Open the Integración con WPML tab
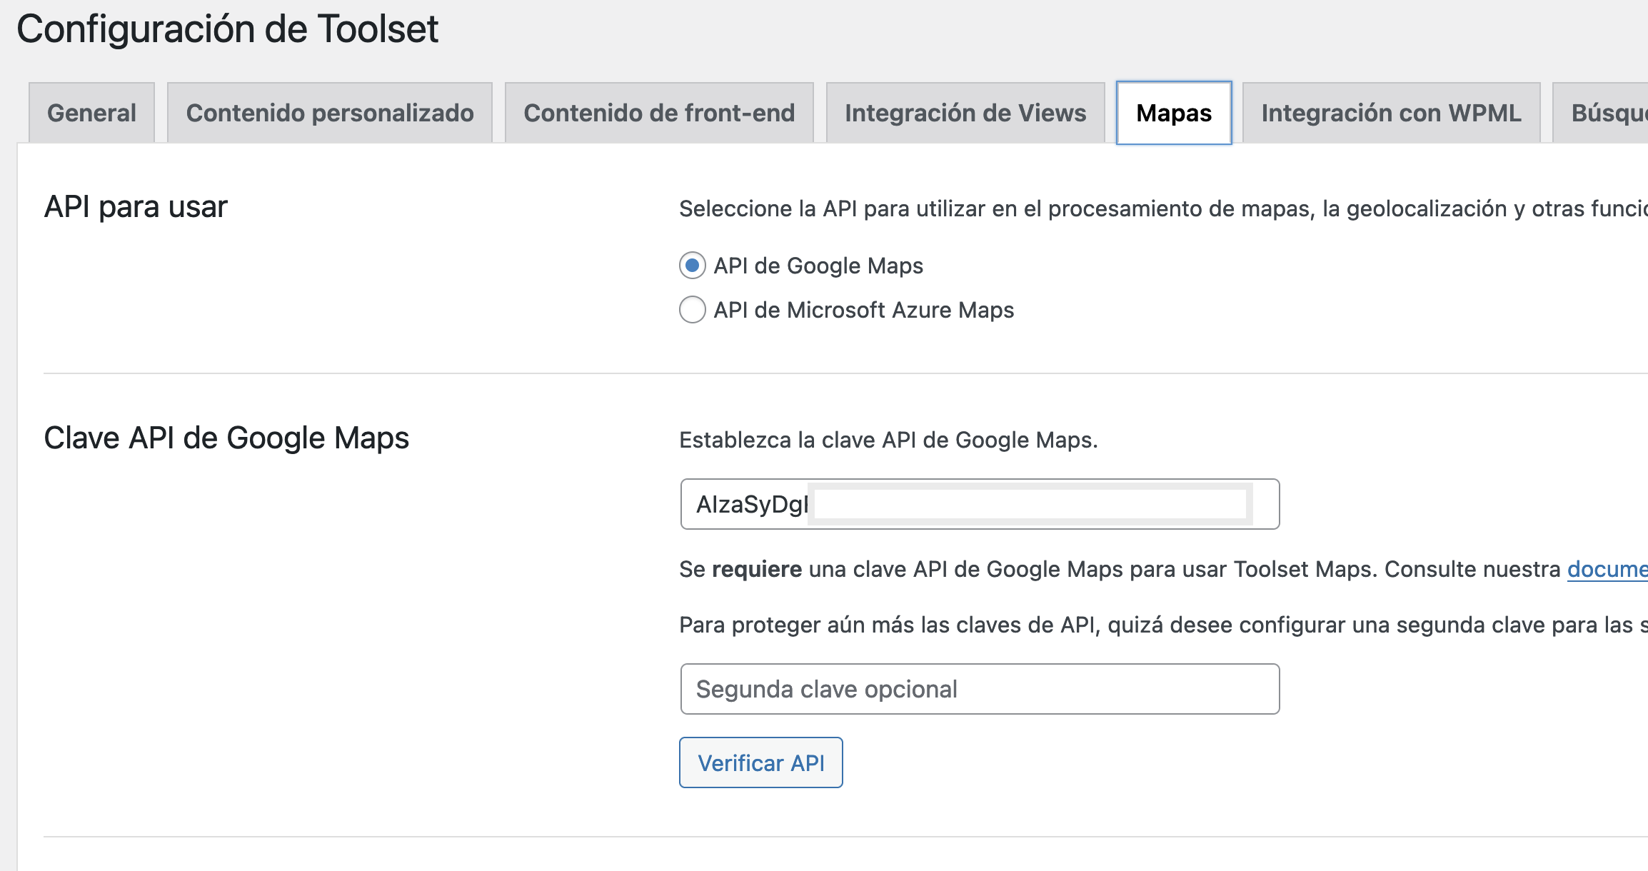The height and width of the screenshot is (871, 1648). (x=1391, y=113)
